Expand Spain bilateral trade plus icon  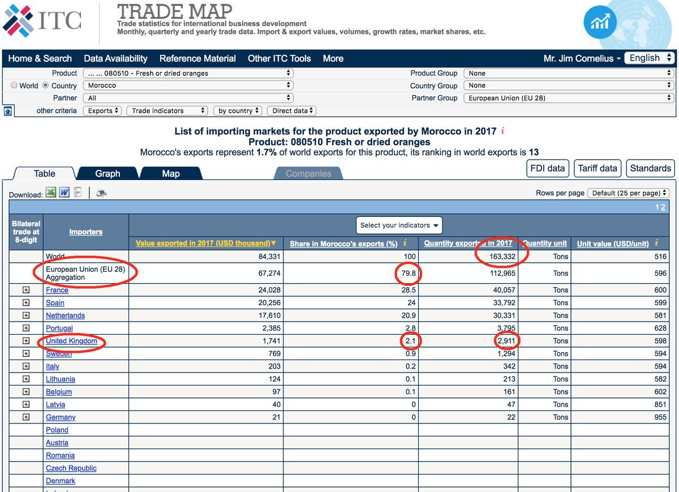tap(26, 302)
